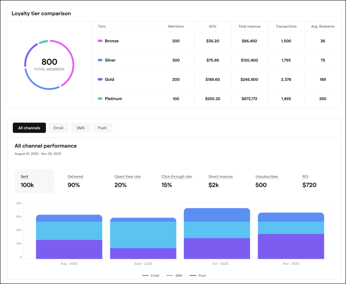Toggle the Email series in chart legend

pos(151,276)
